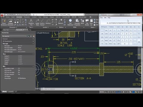Click the Open icon in Quick Access toolbar
The height and width of the screenshot is (107, 143).
point(9,15)
